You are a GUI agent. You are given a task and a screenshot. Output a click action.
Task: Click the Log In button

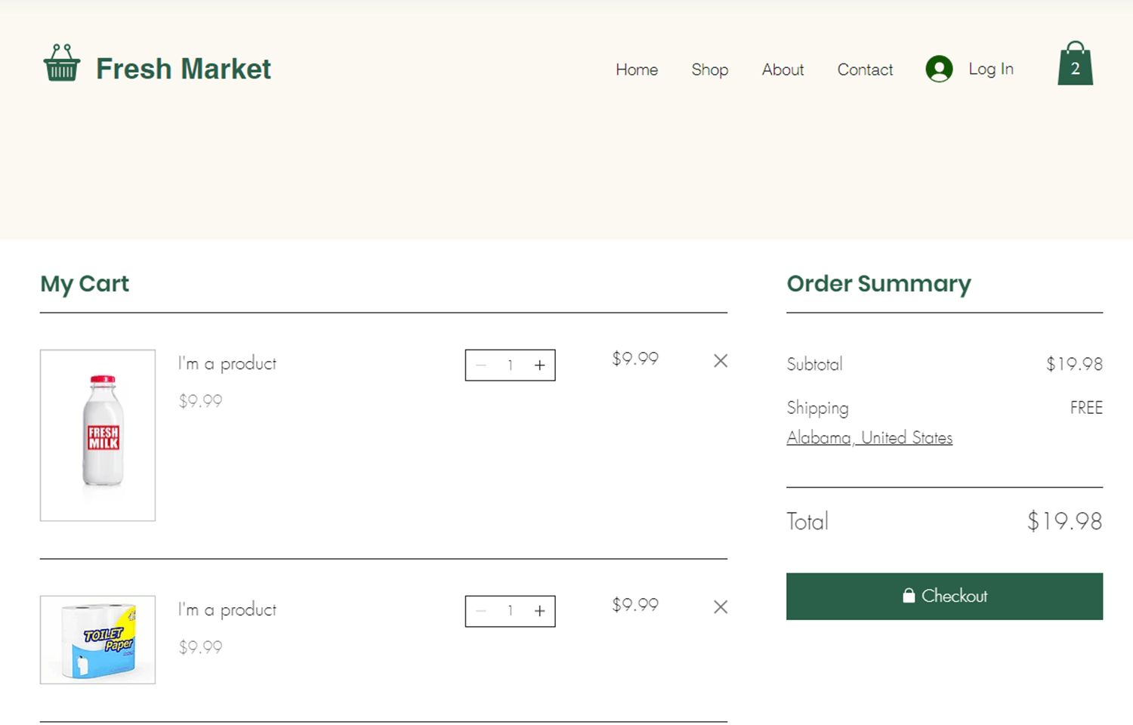pyautogui.click(x=990, y=69)
